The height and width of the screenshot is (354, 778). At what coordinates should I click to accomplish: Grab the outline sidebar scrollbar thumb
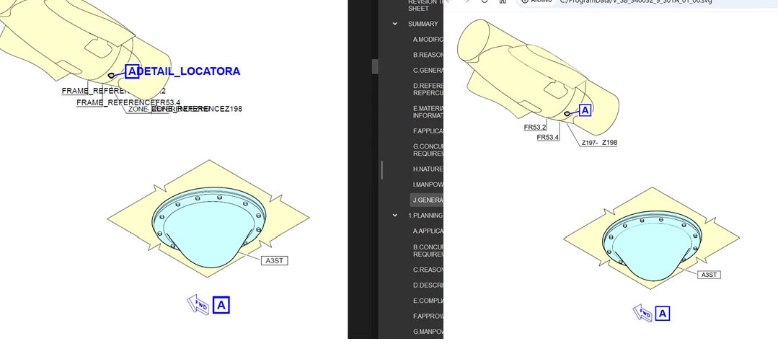375,66
